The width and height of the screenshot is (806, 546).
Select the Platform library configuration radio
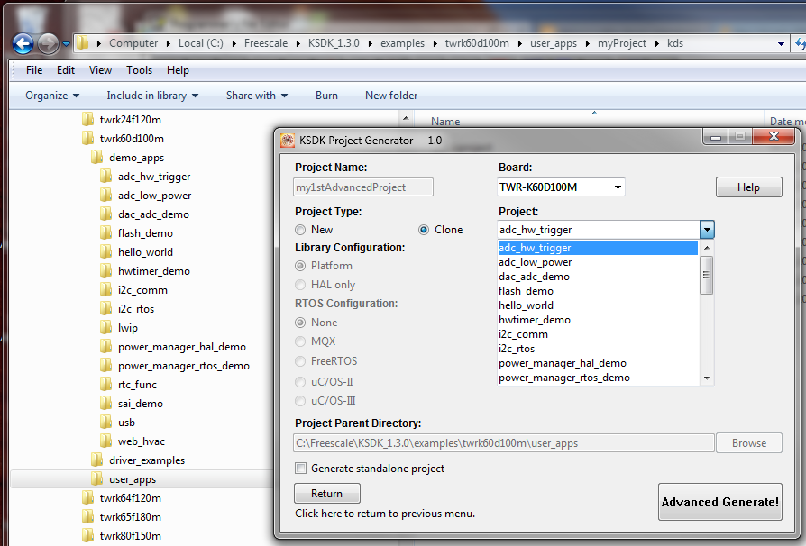300,266
